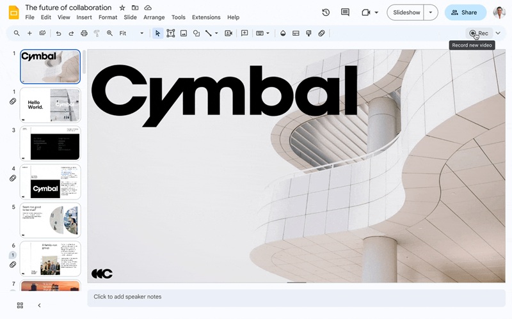Select the Line tool
The image size is (512, 319).
[209, 33]
